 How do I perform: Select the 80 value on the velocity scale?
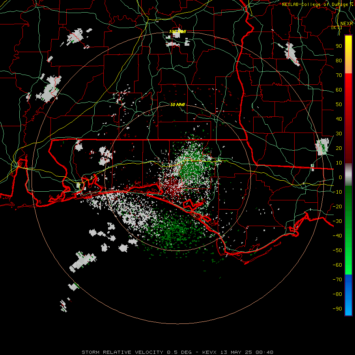(x=339, y=60)
